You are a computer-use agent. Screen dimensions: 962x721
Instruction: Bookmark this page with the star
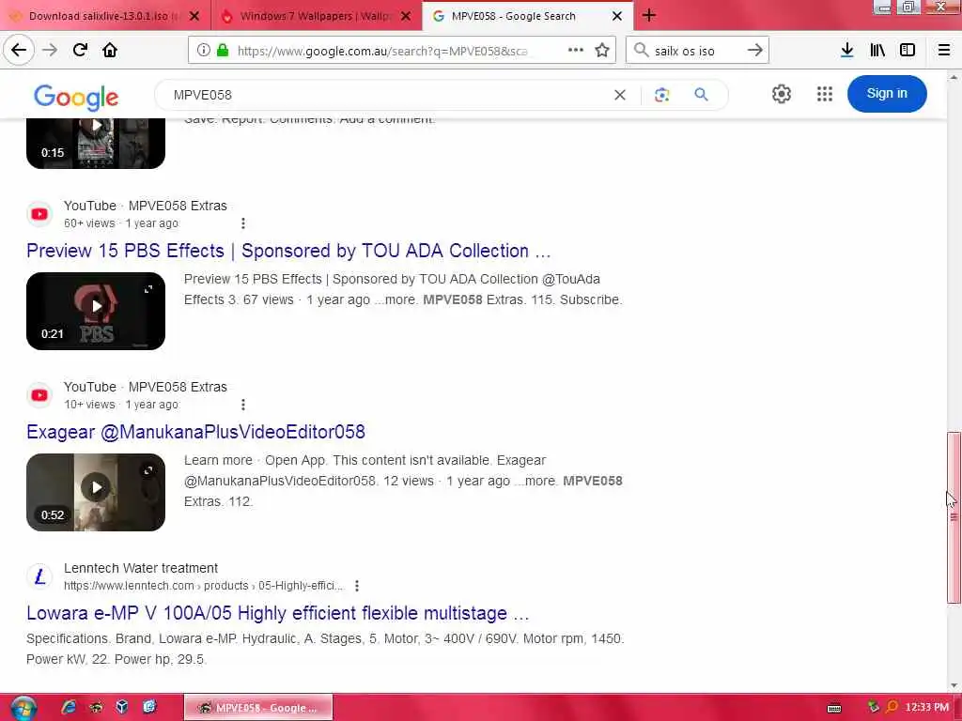602,51
